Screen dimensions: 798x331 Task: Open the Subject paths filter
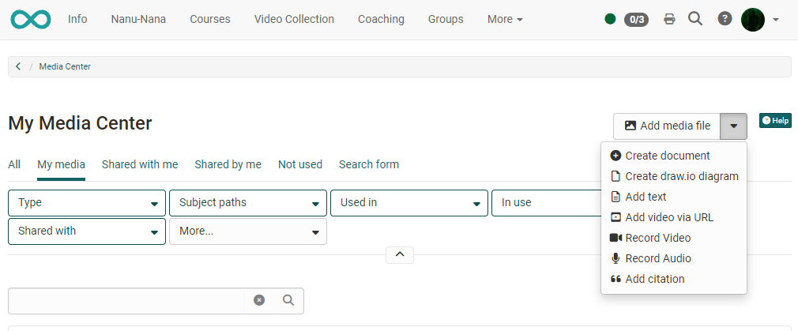(x=248, y=203)
